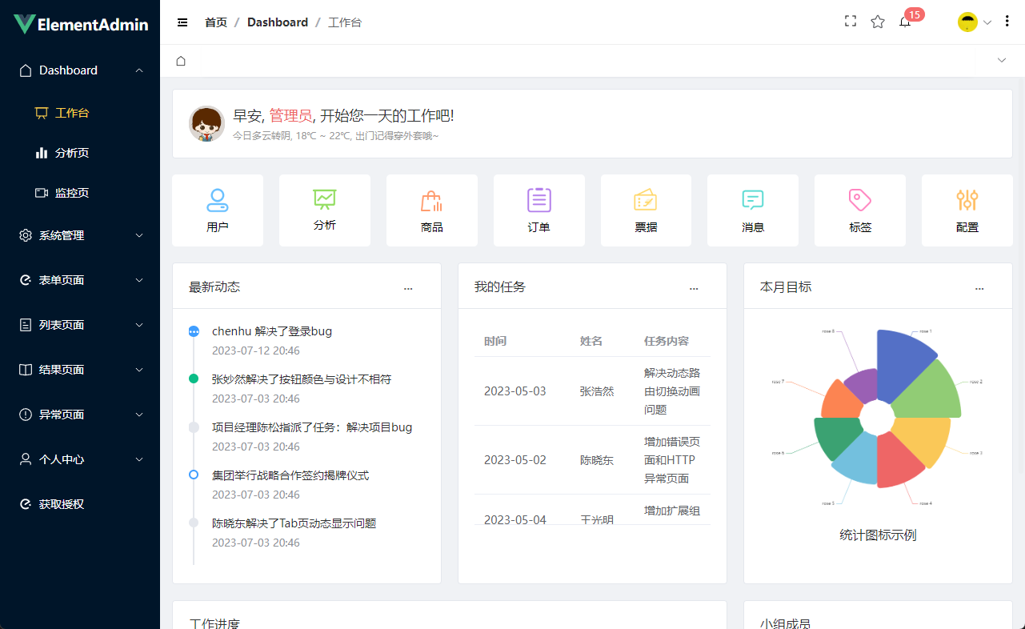This screenshot has height=629, width=1025.
Task: Select 工作台 in the sidebar
Action: tap(80, 113)
